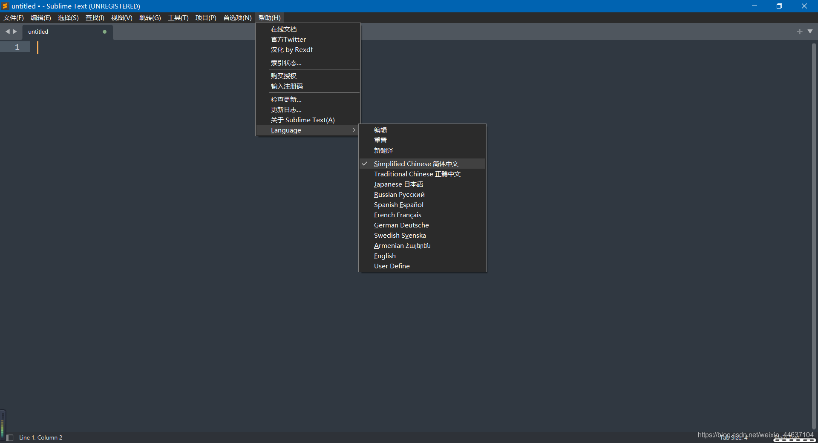Choose 输入注册码 menu entry
The height and width of the screenshot is (443, 818).
pyautogui.click(x=308, y=86)
